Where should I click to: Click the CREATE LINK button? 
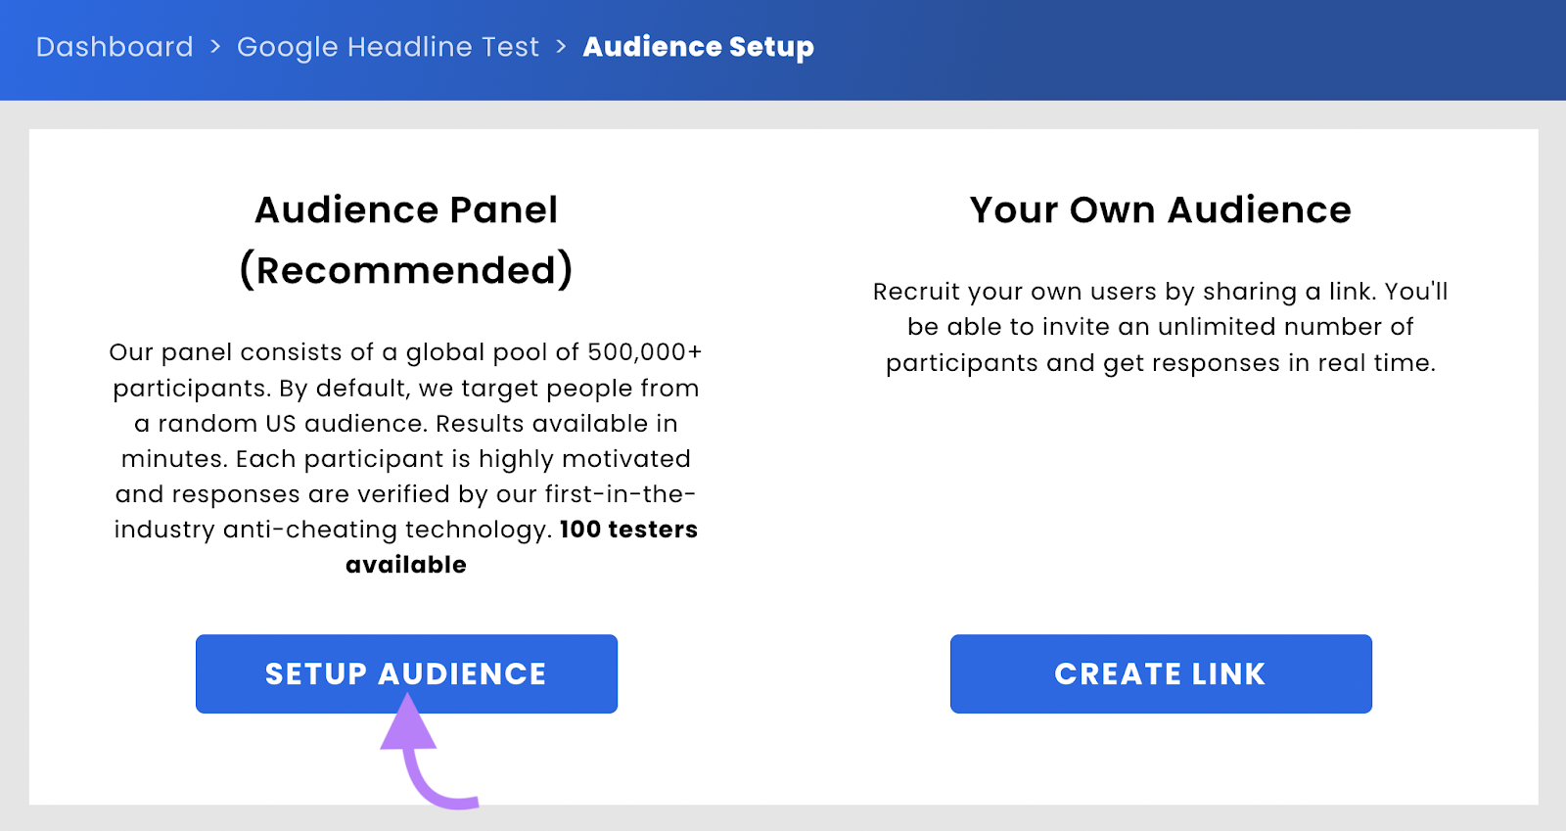[x=1161, y=673]
